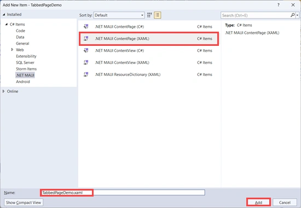301x208 pixels.
Task: Select the SQL Server category
Action: (25, 62)
